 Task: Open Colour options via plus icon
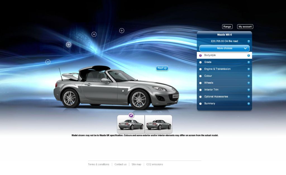pyautogui.click(x=249, y=76)
